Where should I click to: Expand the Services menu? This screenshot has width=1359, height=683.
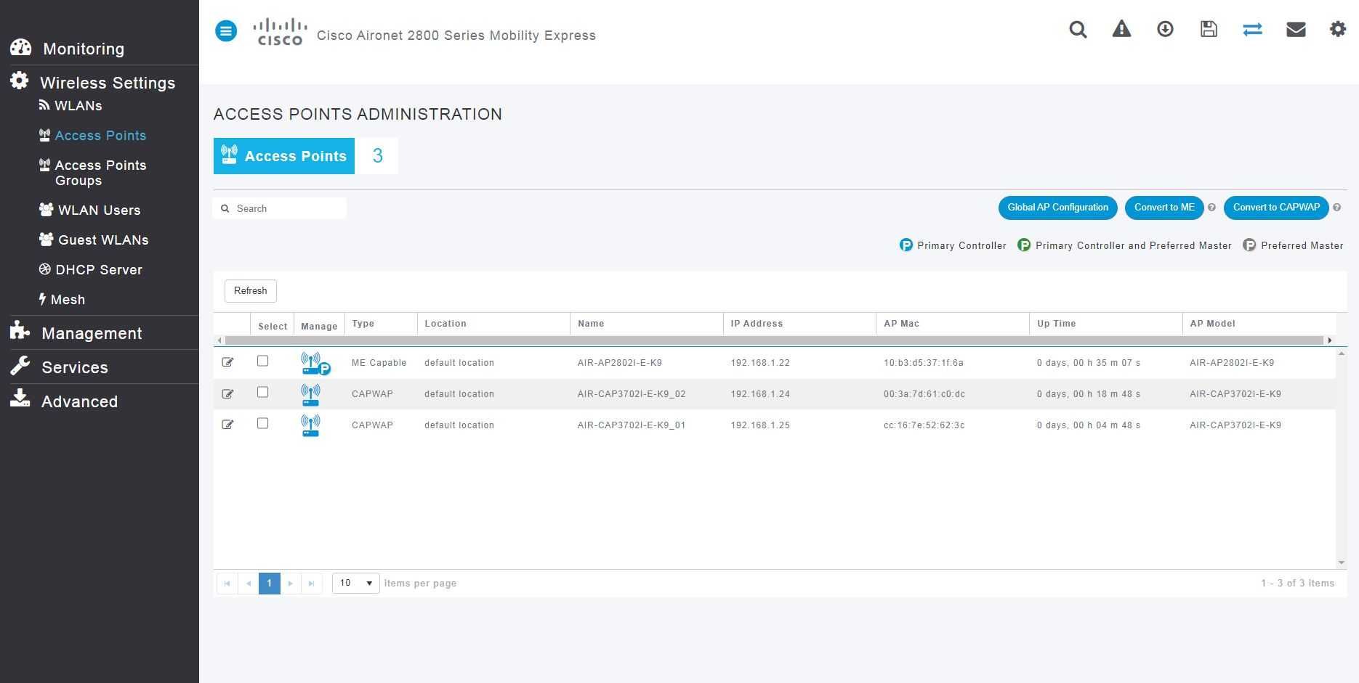click(x=75, y=367)
